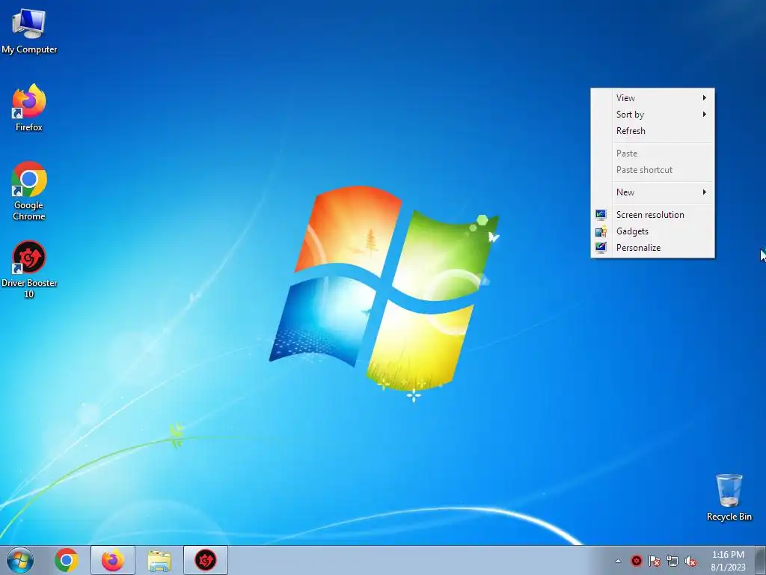Choose Screen resolution from context menu

point(652,215)
